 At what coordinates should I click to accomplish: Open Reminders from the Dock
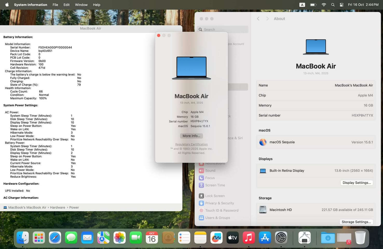pos(184,238)
